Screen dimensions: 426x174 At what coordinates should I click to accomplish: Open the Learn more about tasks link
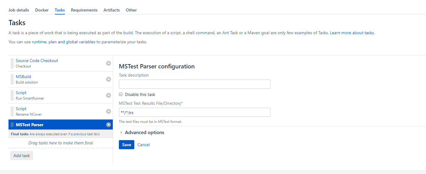click(352, 33)
